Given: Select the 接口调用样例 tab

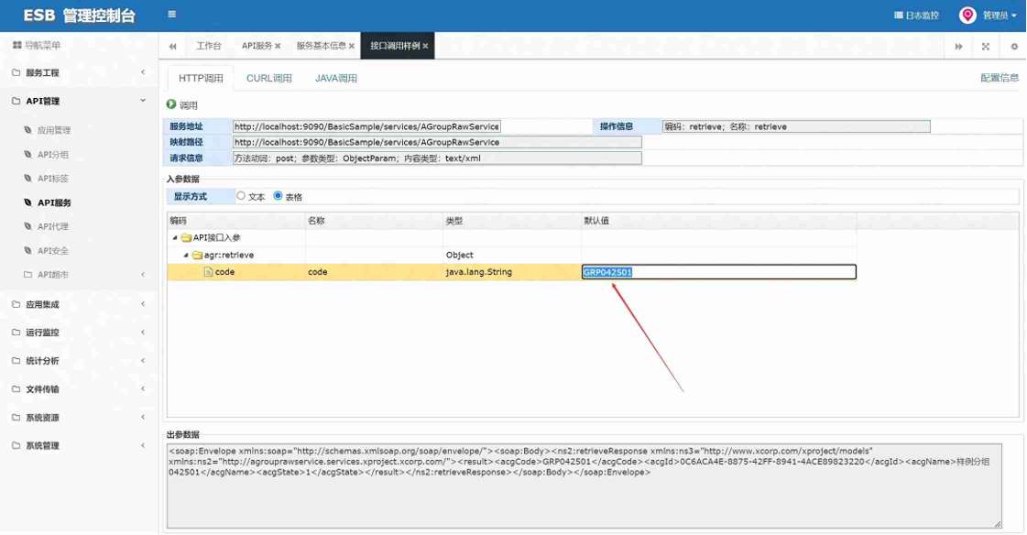Looking at the screenshot, I should click(x=395, y=46).
